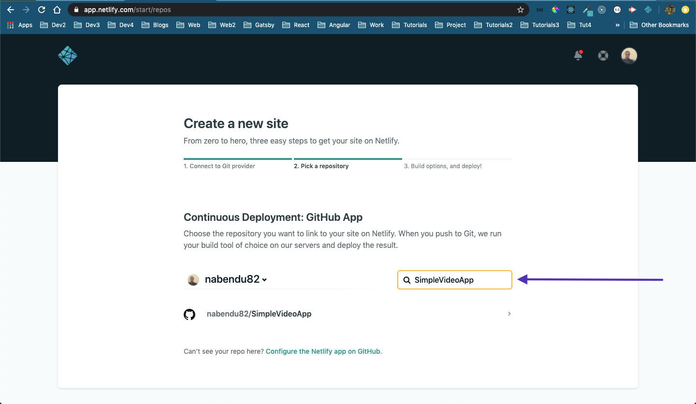Open the Web2 bookmarks folder
696x404 pixels.
pyautogui.click(x=221, y=25)
